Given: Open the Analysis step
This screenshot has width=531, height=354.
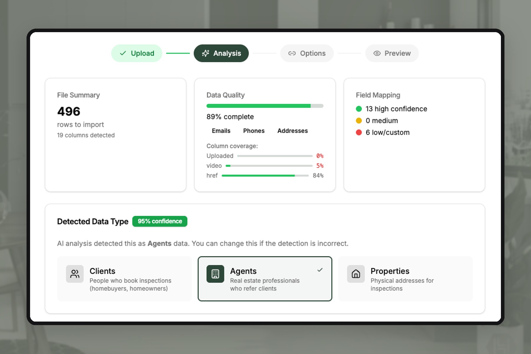Looking at the screenshot, I should (221, 53).
